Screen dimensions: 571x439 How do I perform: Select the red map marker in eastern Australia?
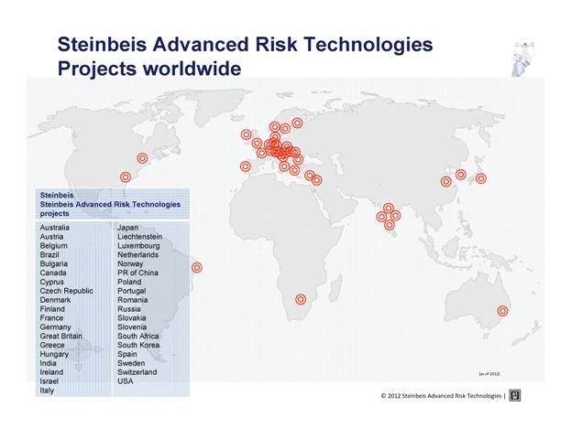502,311
